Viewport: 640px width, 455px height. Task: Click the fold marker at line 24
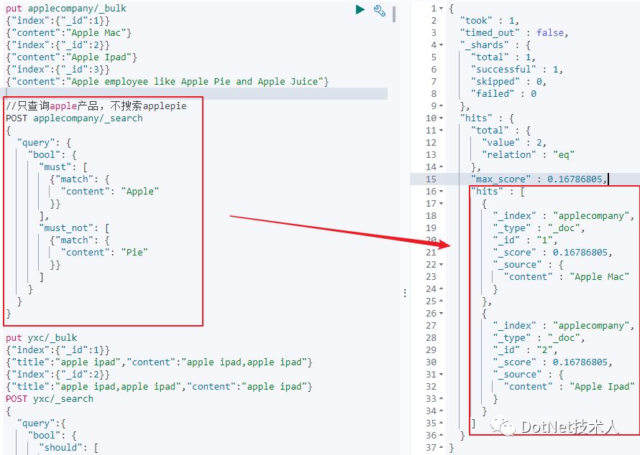[x=442, y=289]
